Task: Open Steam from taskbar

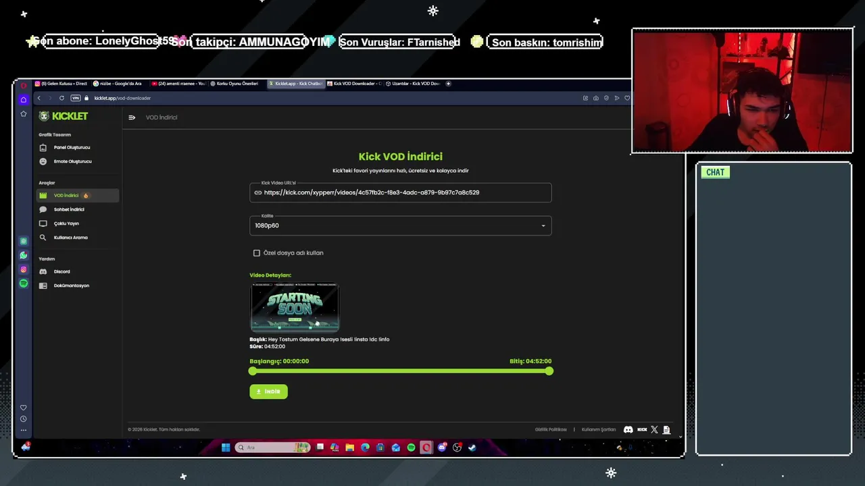Action: (x=472, y=447)
